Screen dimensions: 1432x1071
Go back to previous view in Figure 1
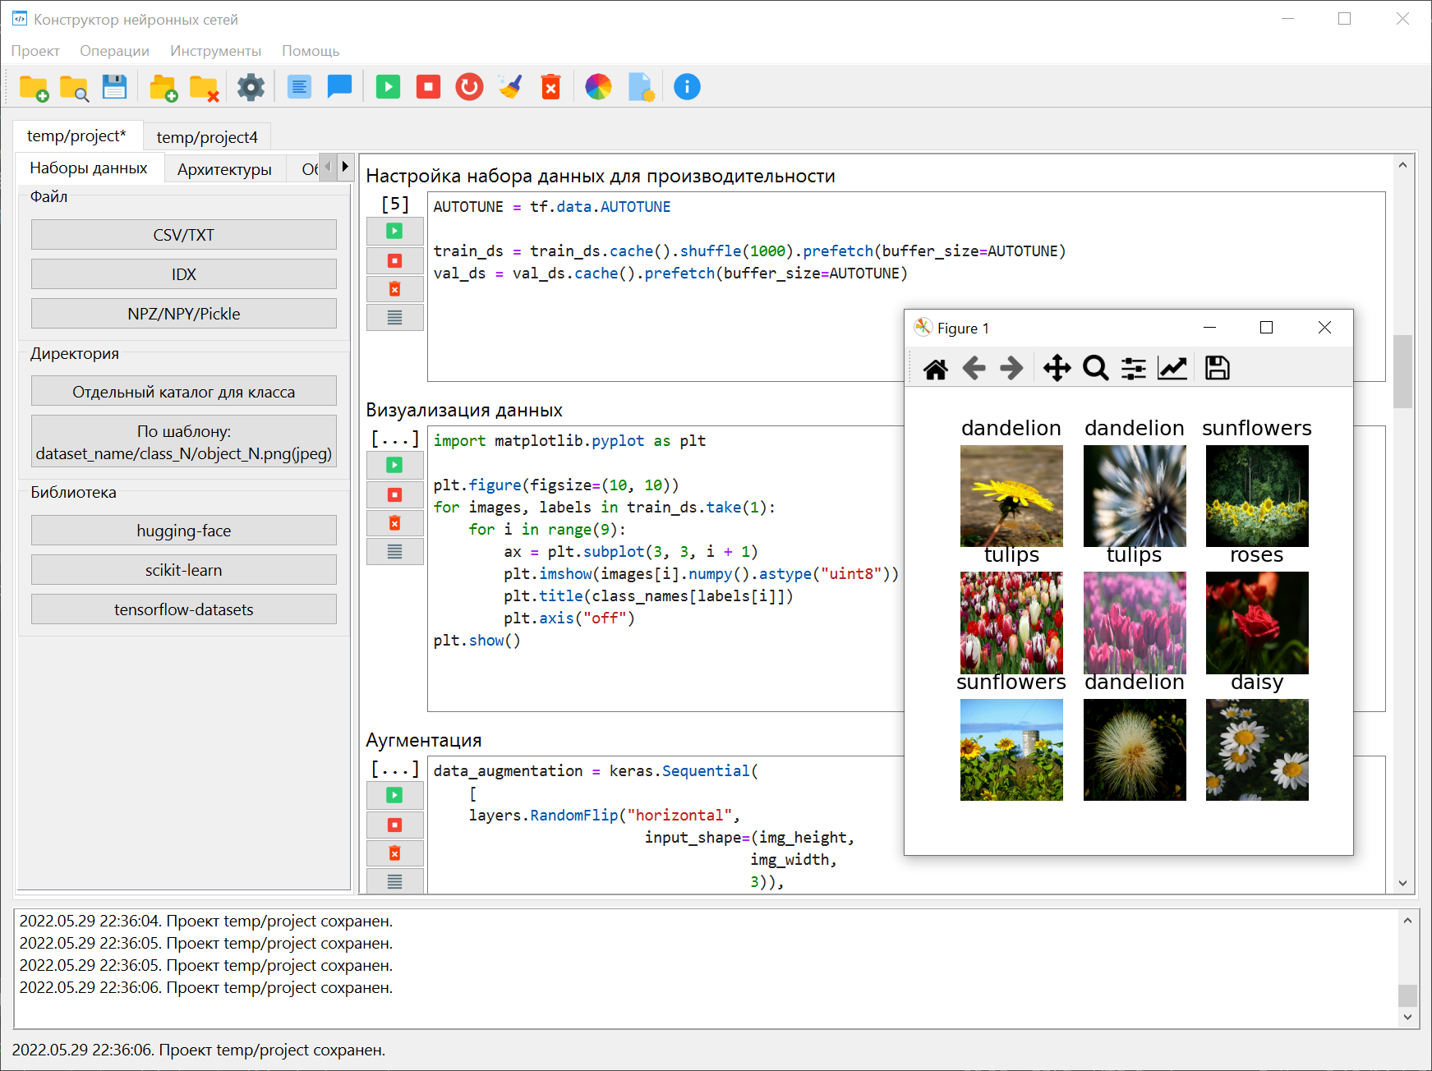(974, 369)
